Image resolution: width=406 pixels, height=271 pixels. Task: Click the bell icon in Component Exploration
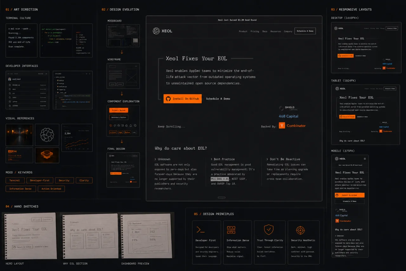(130, 126)
